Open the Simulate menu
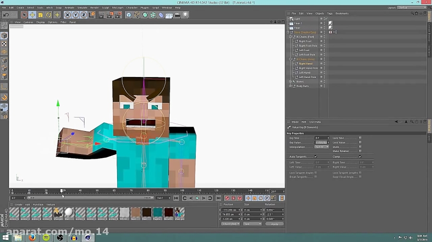 [x=82, y=8]
